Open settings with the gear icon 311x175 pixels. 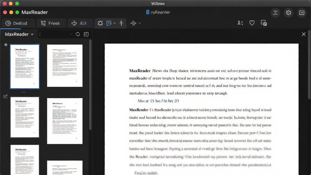289,13
